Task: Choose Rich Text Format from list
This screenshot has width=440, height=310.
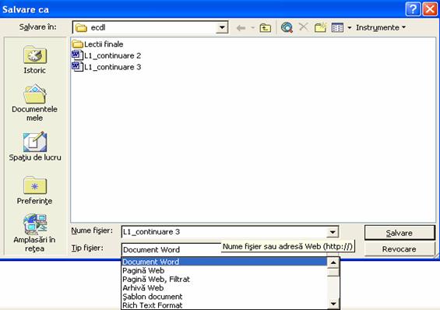Action: [153, 305]
